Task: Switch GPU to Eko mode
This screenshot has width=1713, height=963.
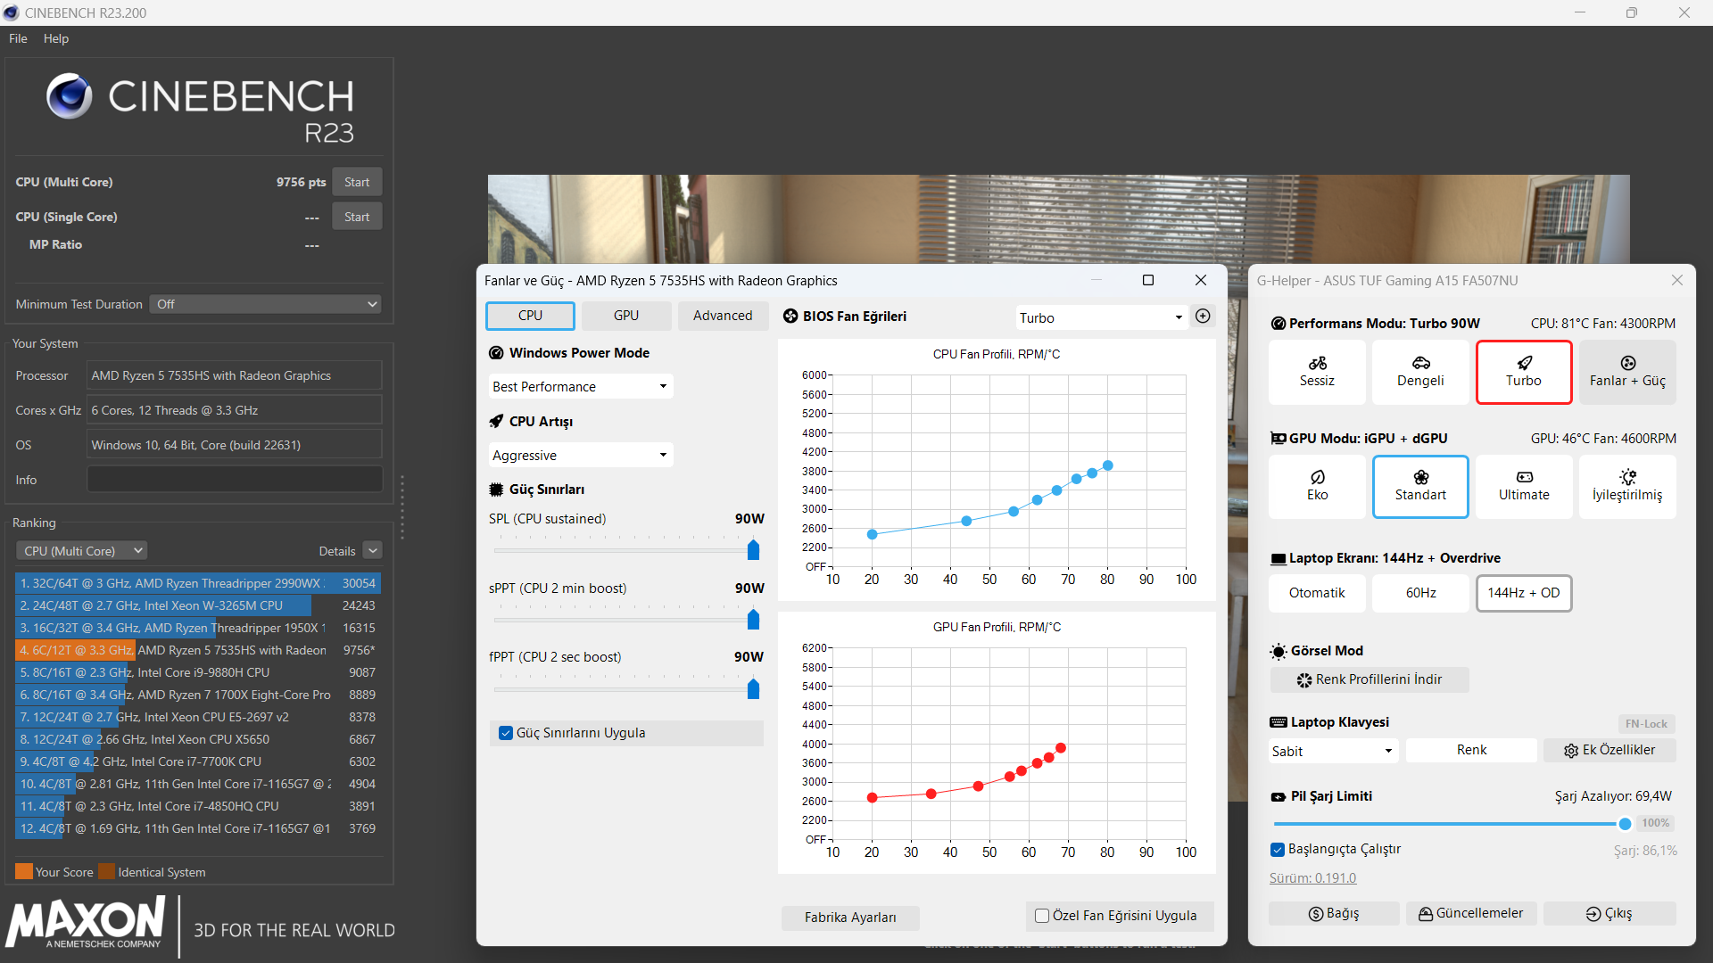Action: tap(1317, 486)
